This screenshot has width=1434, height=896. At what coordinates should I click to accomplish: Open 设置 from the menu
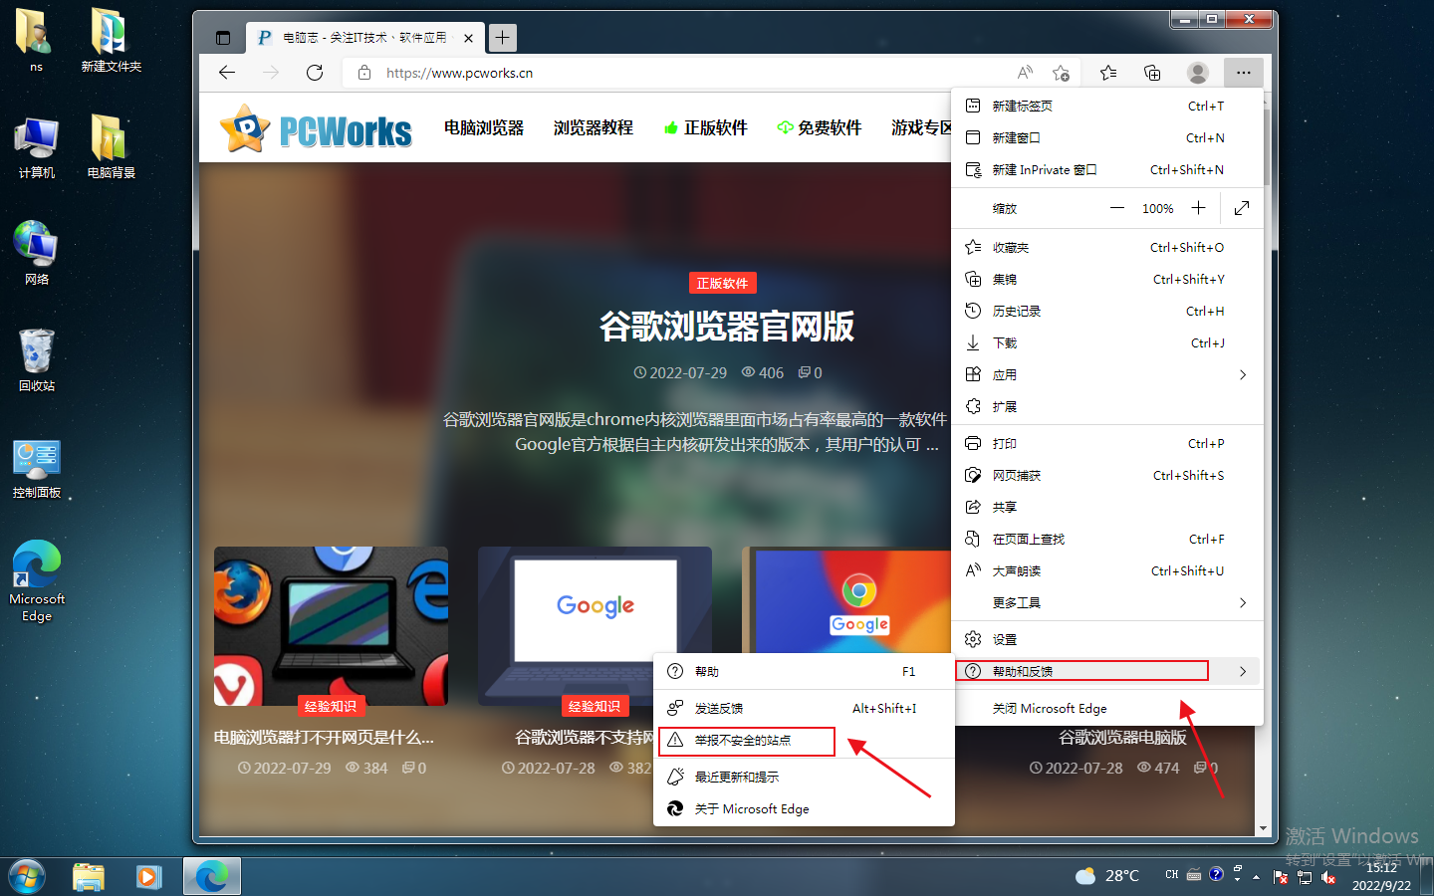coord(1107,639)
